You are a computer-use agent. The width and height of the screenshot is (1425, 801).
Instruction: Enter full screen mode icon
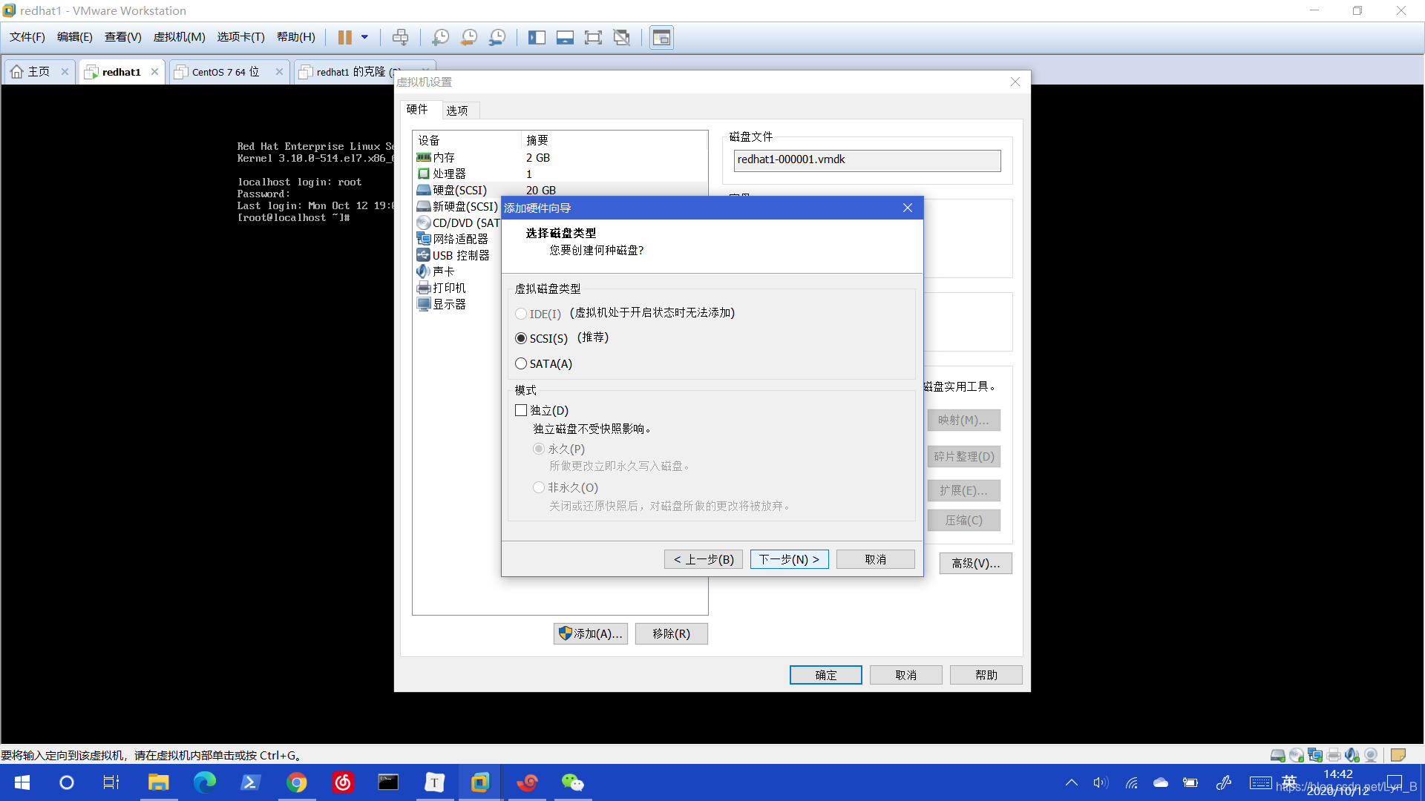tap(593, 37)
